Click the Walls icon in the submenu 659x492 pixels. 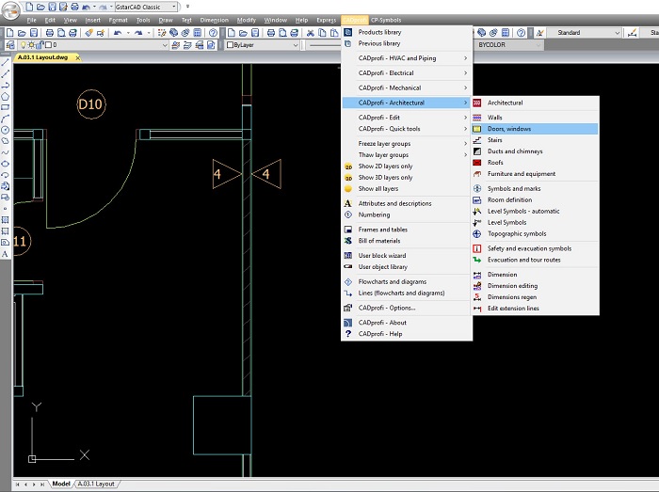click(477, 118)
